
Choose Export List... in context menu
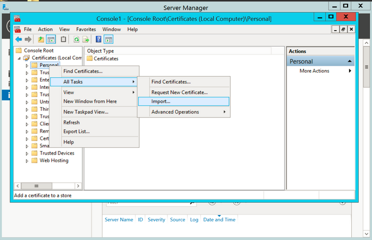tap(95, 131)
